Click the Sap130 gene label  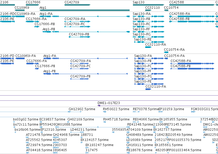tap(139, 2)
